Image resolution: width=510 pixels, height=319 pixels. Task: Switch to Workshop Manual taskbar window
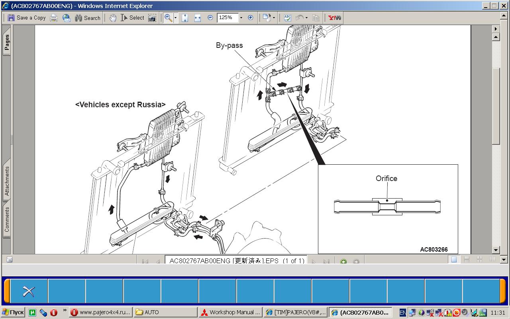pos(231,312)
